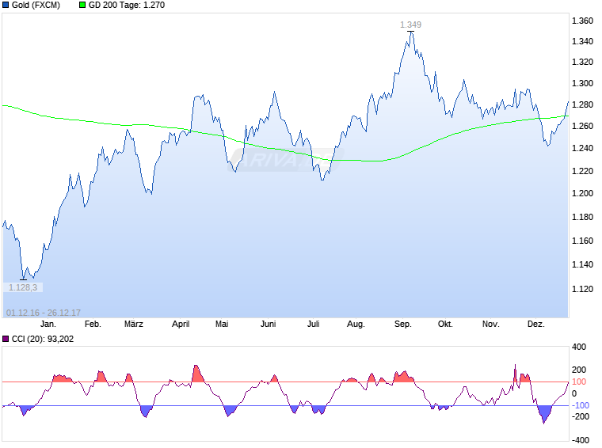This screenshot has height=448, width=602.
Task: Click the 'Mai' month label
Action: click(222, 324)
